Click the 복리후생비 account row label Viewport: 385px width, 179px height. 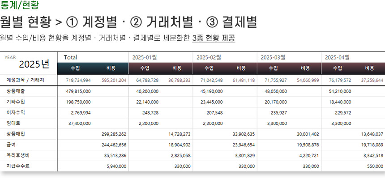tap(17, 155)
